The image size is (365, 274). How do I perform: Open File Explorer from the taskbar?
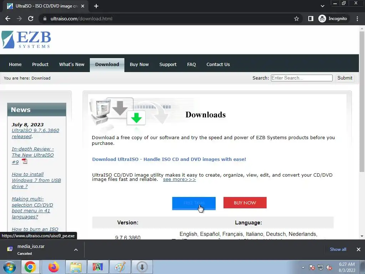[76, 267]
